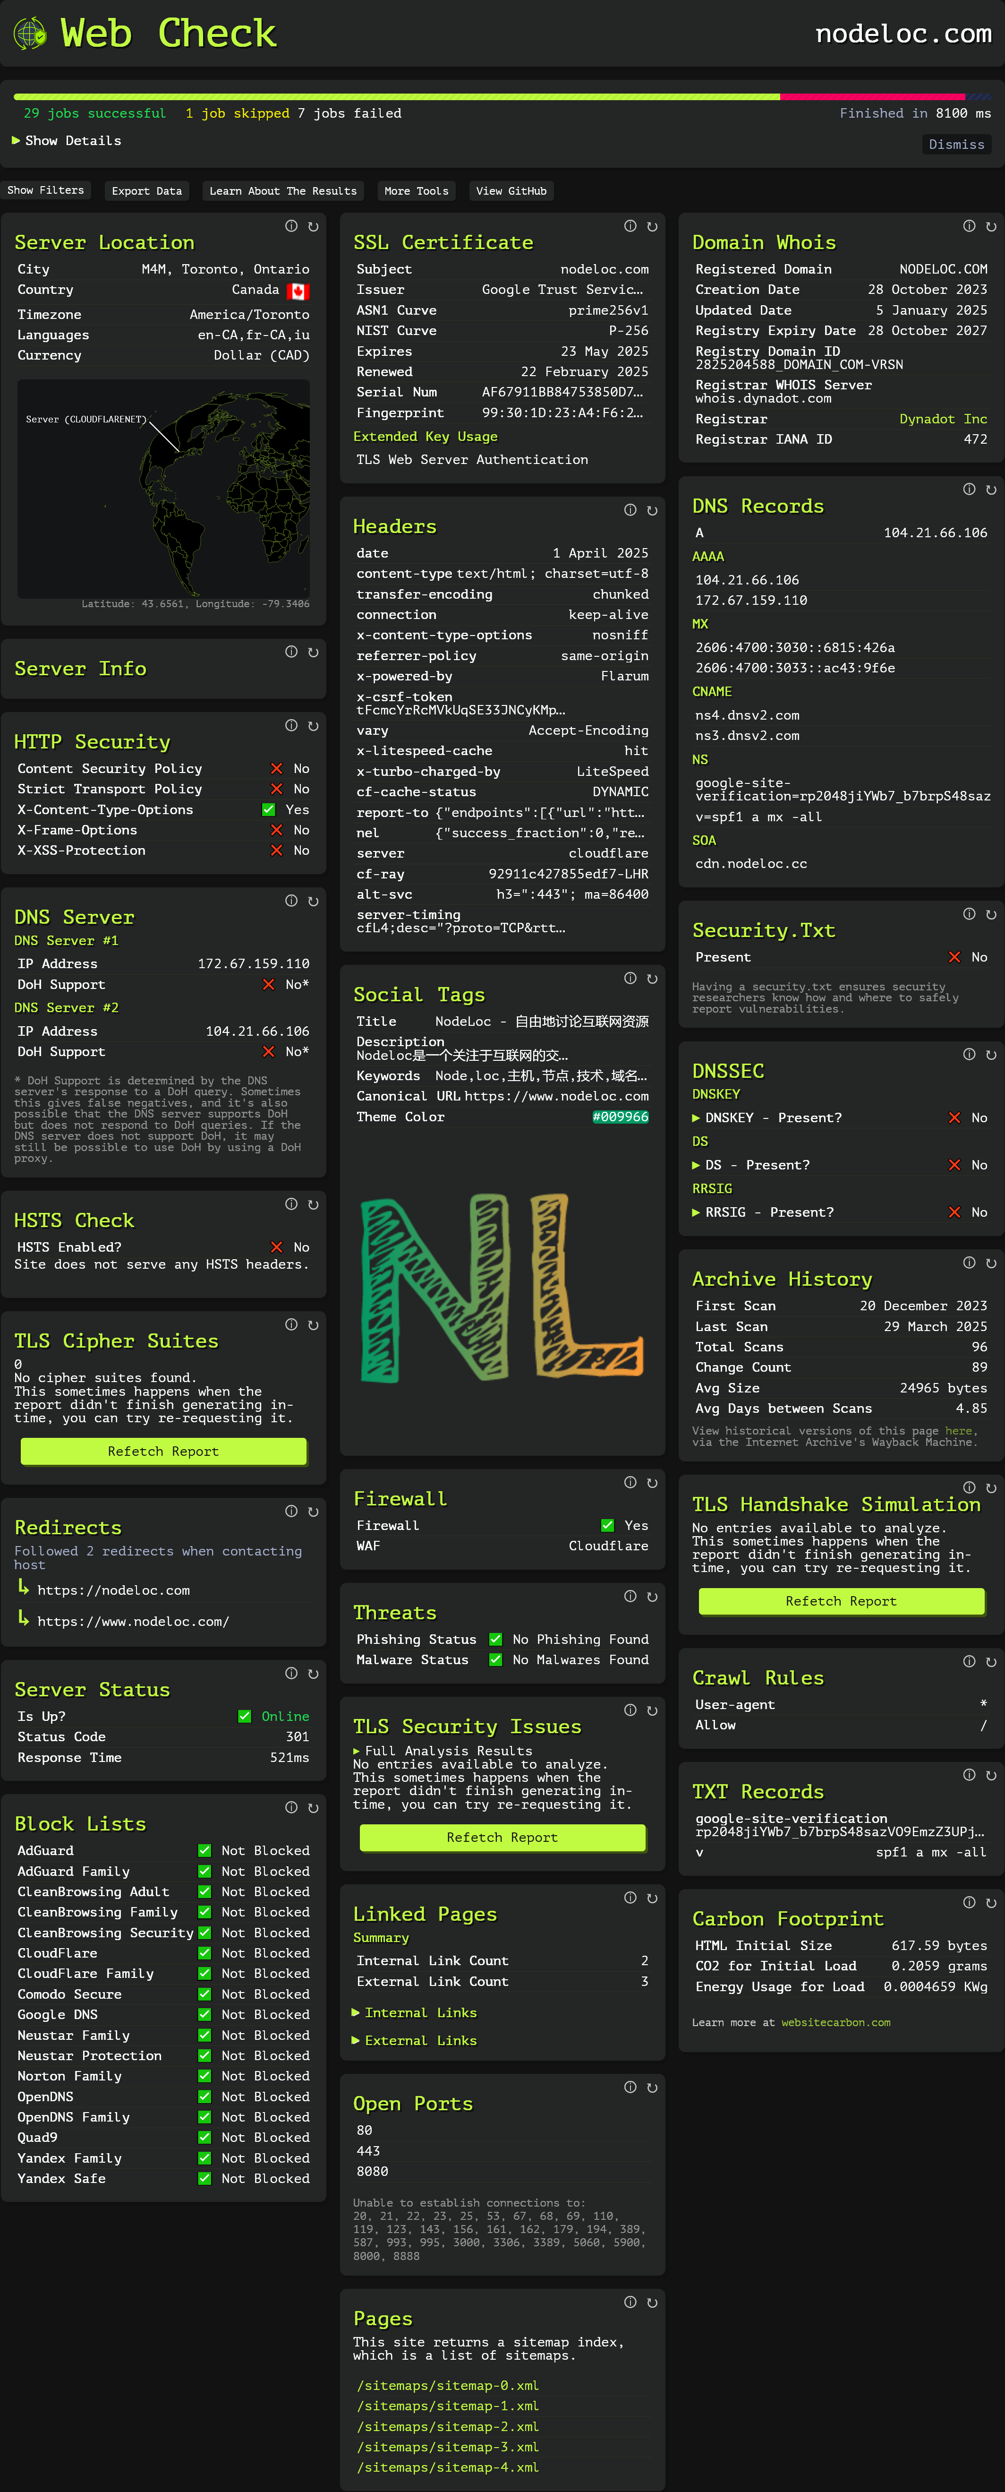The width and height of the screenshot is (1005, 2492).
Task: Open redirect https://www.nodeloc.com/ entry
Action: click(x=134, y=1621)
